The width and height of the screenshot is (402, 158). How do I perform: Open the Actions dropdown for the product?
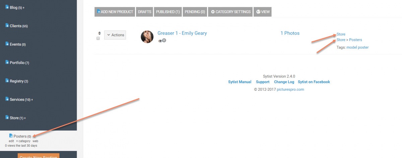click(115, 35)
